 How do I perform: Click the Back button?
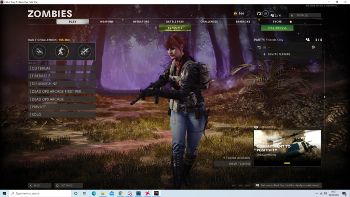point(40,185)
